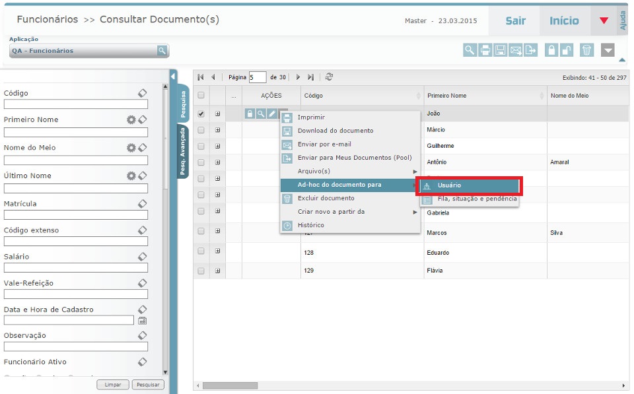The image size is (634, 394).
Task: Click the floppy disk save icon in toolbar
Action: click(x=501, y=50)
